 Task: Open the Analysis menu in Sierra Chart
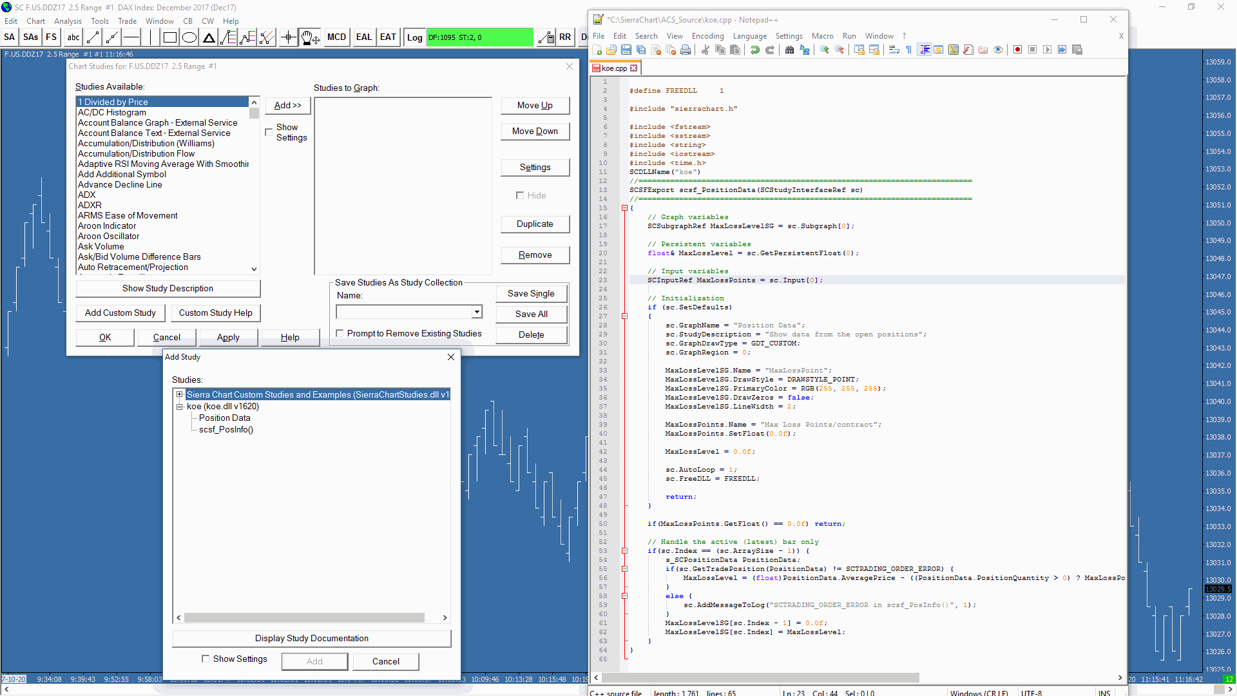pos(68,21)
